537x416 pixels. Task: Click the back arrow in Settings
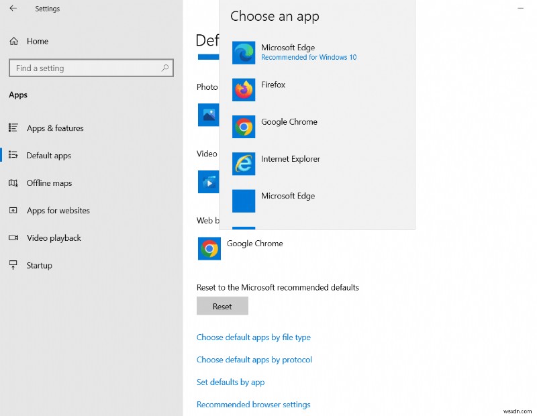pyautogui.click(x=13, y=9)
